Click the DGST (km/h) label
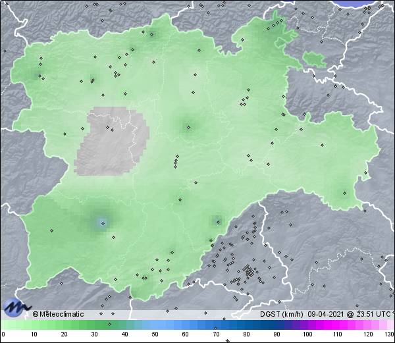This screenshot has height=343, width=395. click(282, 314)
